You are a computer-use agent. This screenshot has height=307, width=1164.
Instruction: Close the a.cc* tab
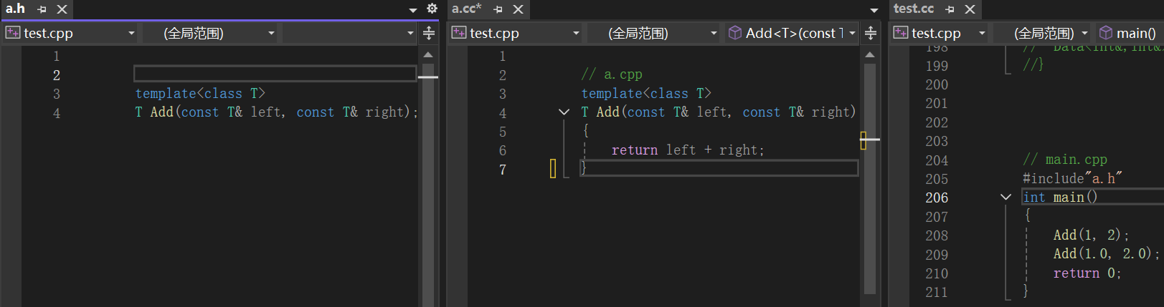519,9
